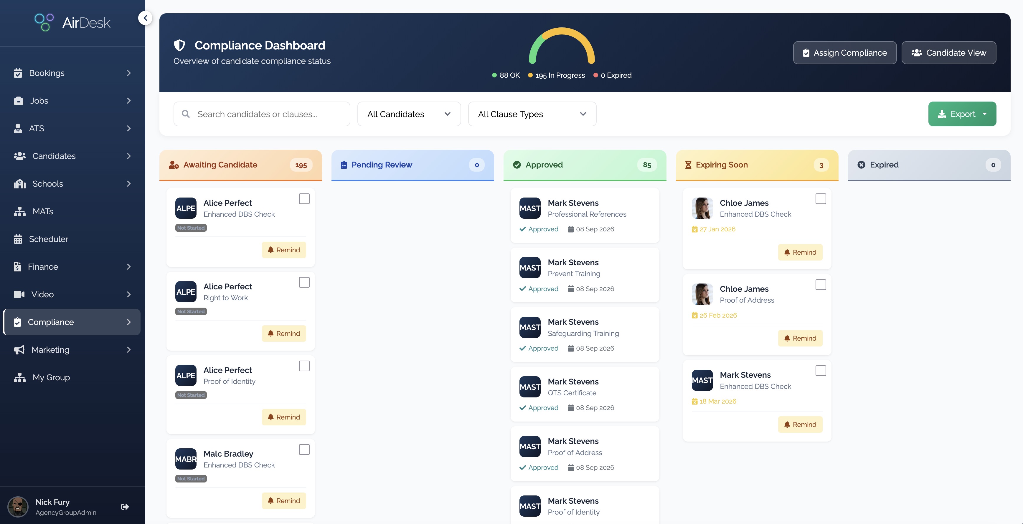1023x524 pixels.
Task: Open the All Candidates dropdown
Action: 409,114
